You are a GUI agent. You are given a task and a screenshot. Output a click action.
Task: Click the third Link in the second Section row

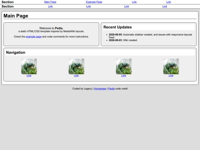pos(127,6)
